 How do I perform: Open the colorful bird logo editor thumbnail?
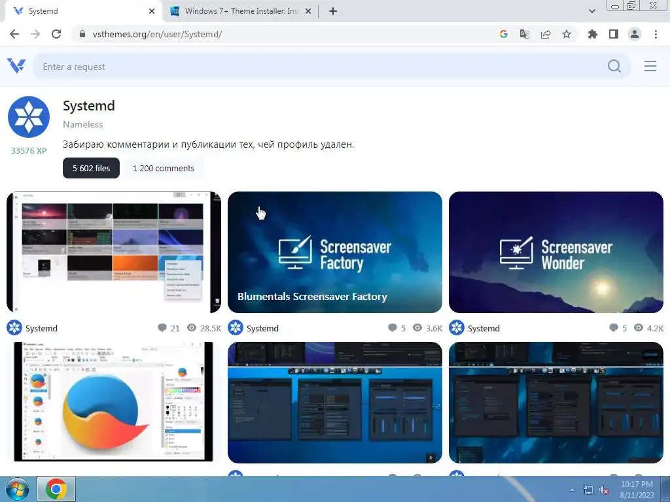click(x=114, y=402)
